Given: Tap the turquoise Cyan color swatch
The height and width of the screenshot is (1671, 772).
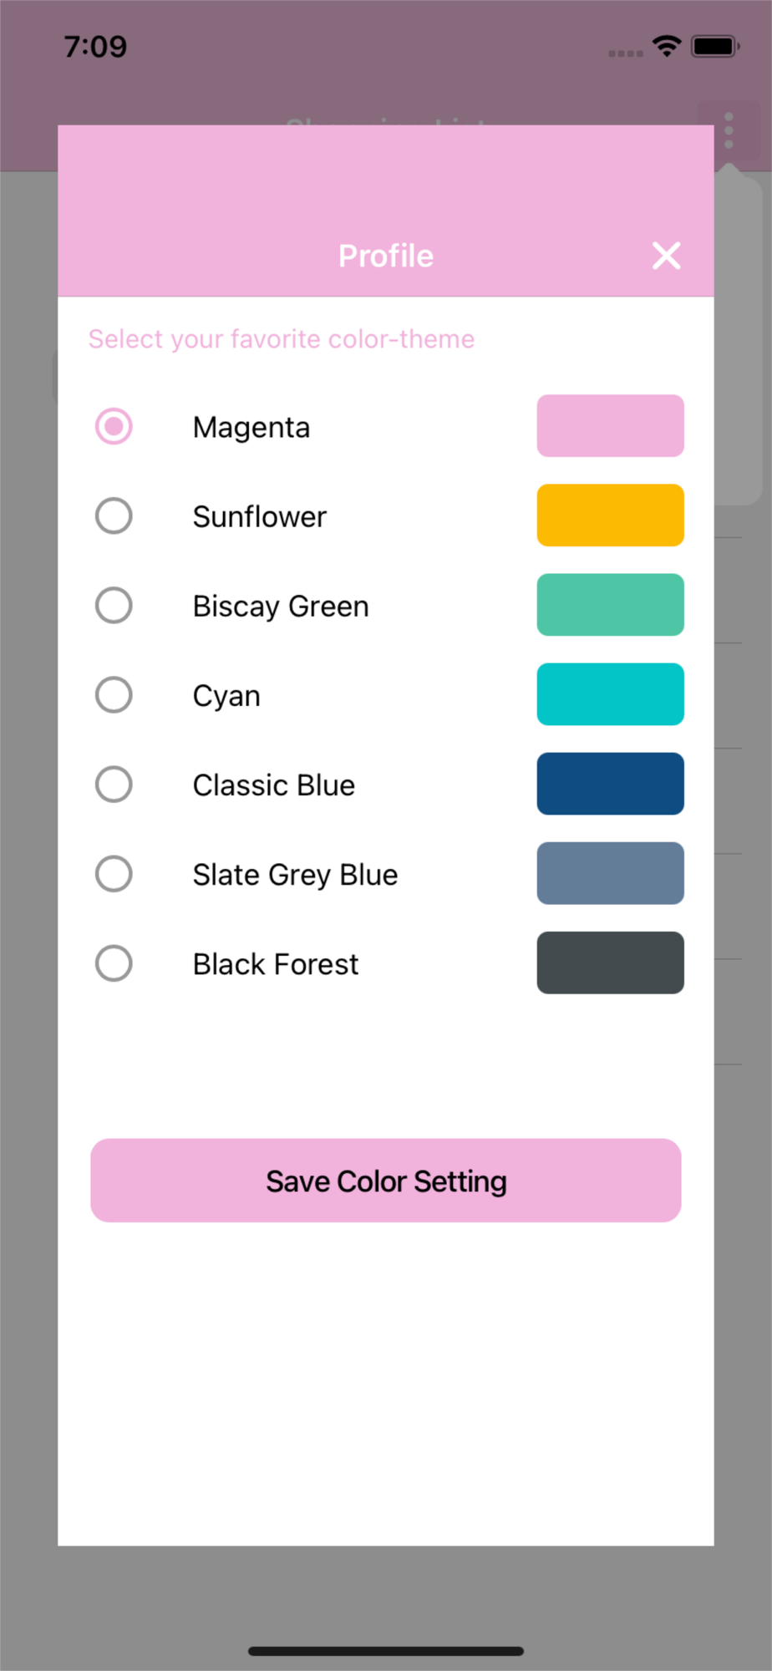Looking at the screenshot, I should (x=611, y=694).
